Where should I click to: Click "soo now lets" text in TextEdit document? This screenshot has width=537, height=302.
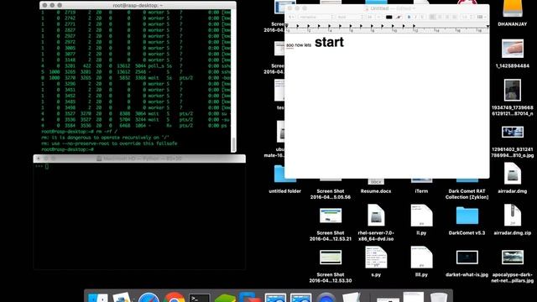tap(299, 45)
